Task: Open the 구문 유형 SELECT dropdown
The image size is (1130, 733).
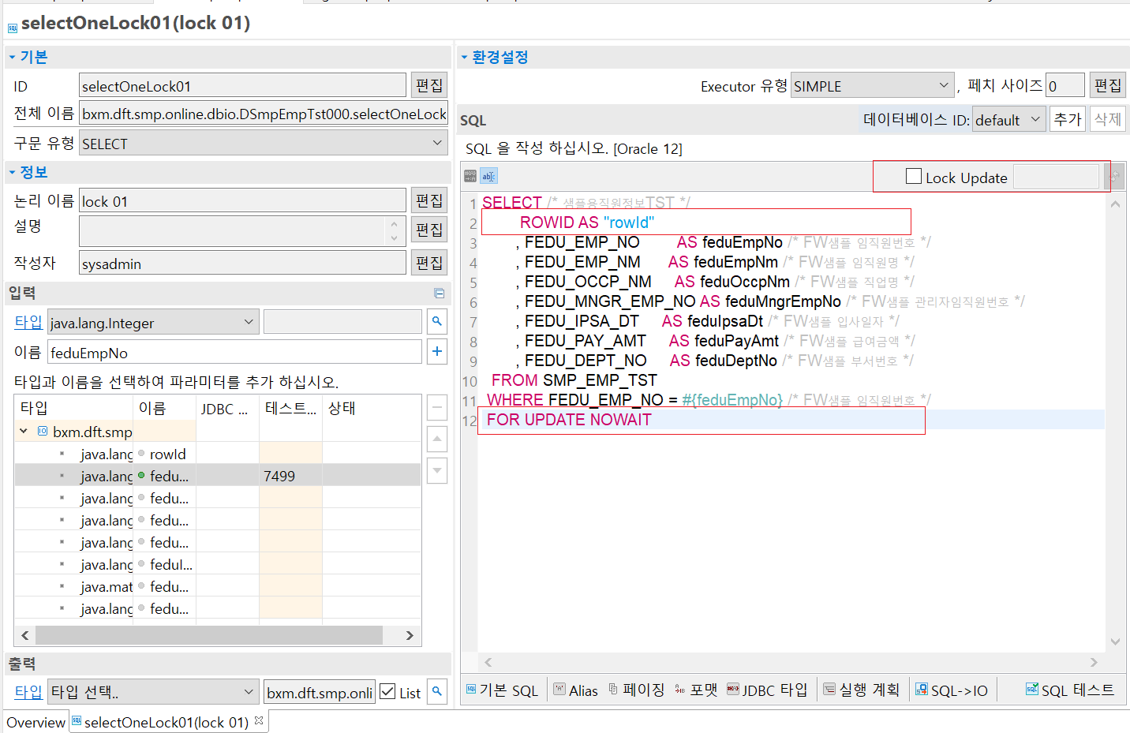Action: (263, 144)
